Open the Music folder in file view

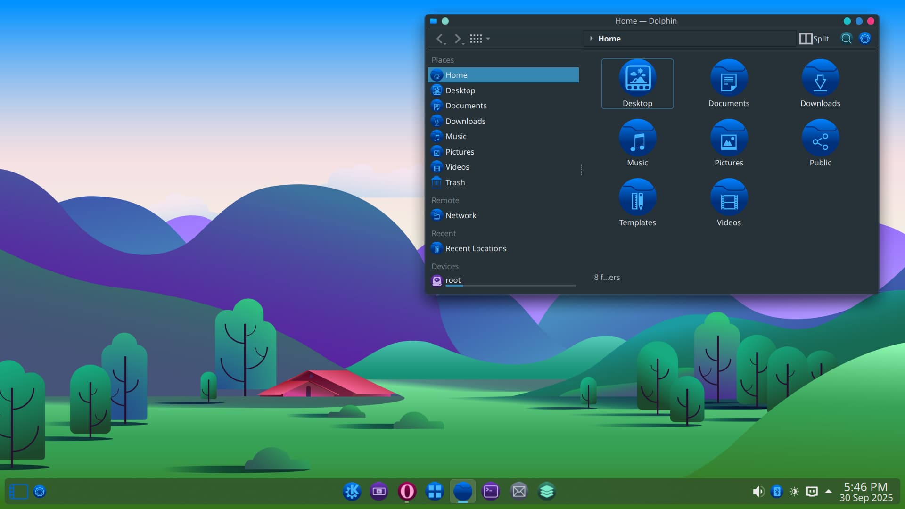pyautogui.click(x=637, y=142)
